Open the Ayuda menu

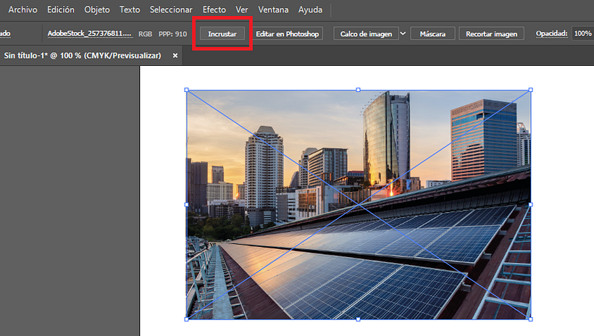pyautogui.click(x=310, y=10)
